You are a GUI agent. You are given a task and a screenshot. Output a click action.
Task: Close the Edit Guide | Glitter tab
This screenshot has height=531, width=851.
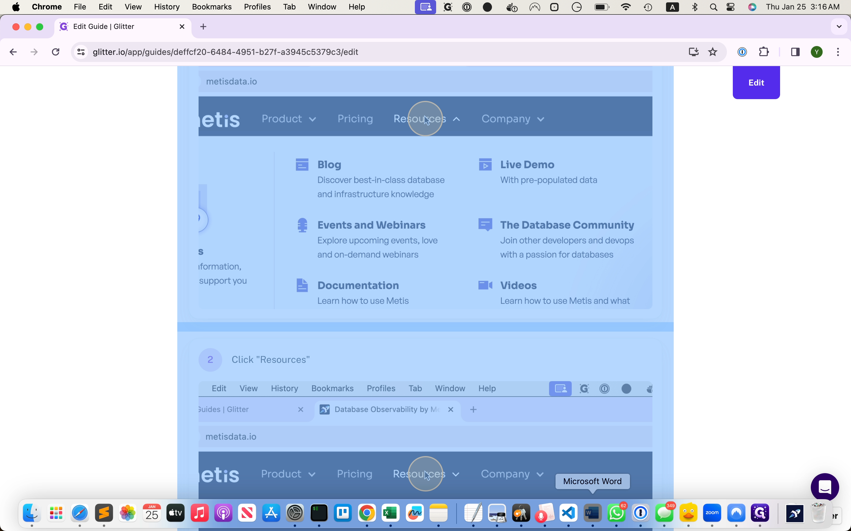tap(182, 27)
